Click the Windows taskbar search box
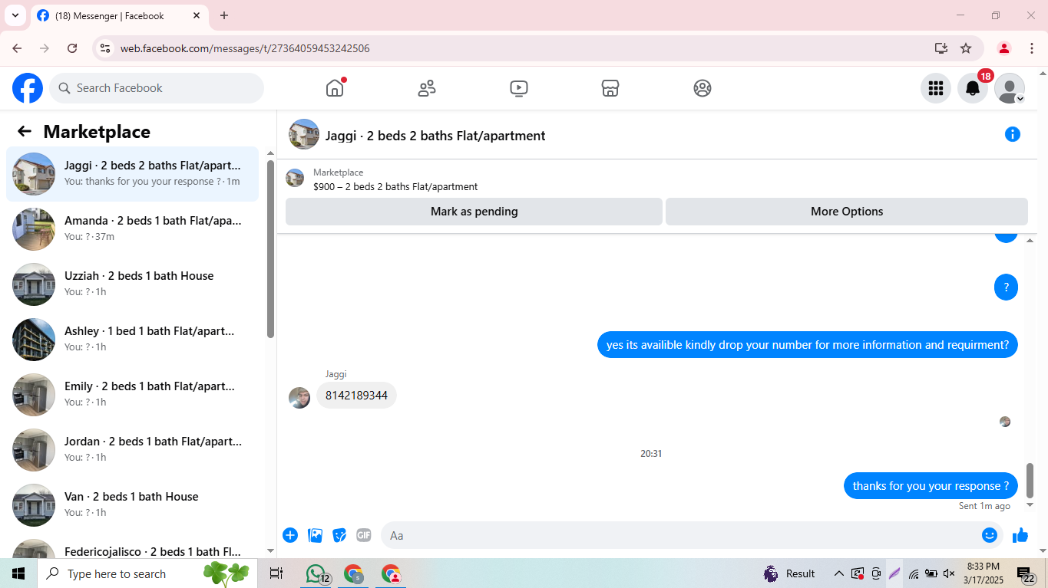This screenshot has width=1048, height=588. point(117,573)
